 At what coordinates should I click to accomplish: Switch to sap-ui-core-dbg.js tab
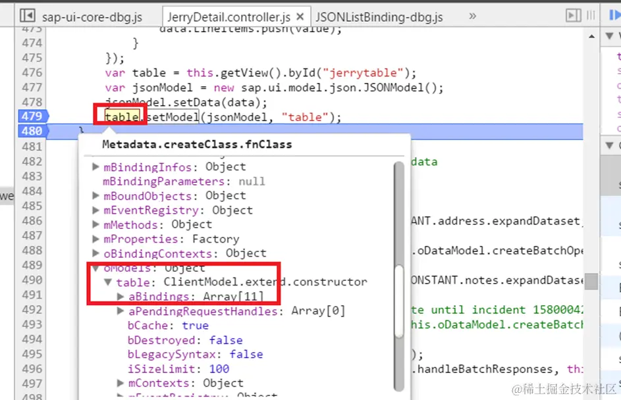92,17
